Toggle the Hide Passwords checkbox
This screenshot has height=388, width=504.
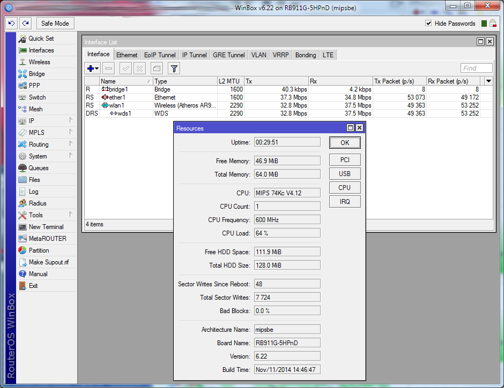[x=428, y=24]
